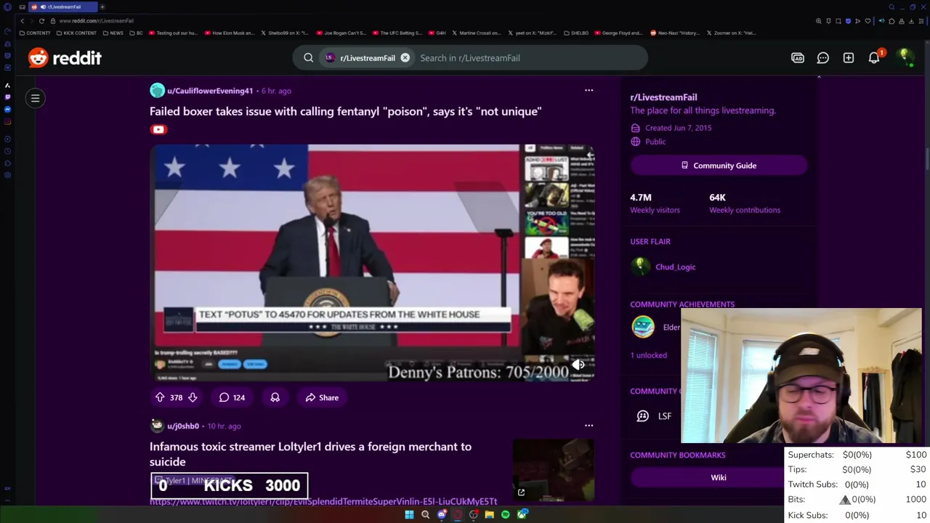The width and height of the screenshot is (930, 523).
Task: Follow the twitch.tv loltyler1 clip link
Action: [x=323, y=501]
